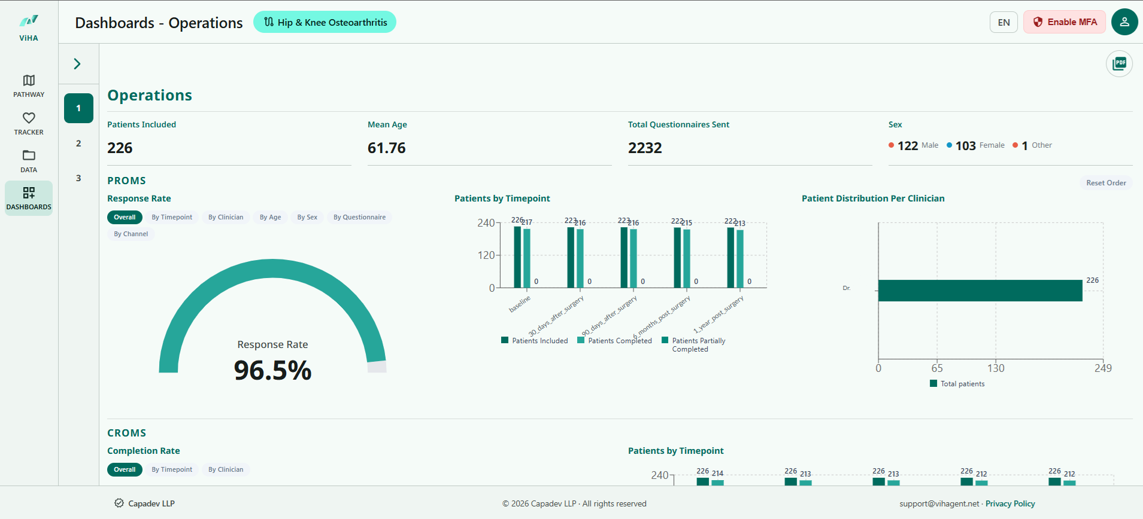Viewport: 1143px width, 519px height.
Task: Click Total Questionnaires Sent value 2232
Action: (x=645, y=148)
